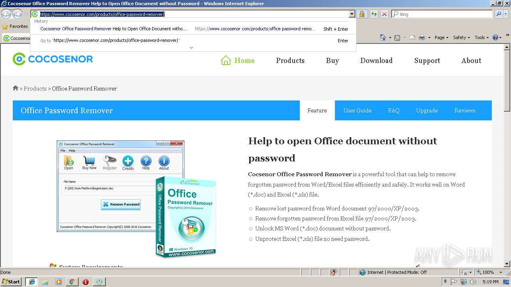
Task: Open the Download navigation link
Action: coord(376,61)
